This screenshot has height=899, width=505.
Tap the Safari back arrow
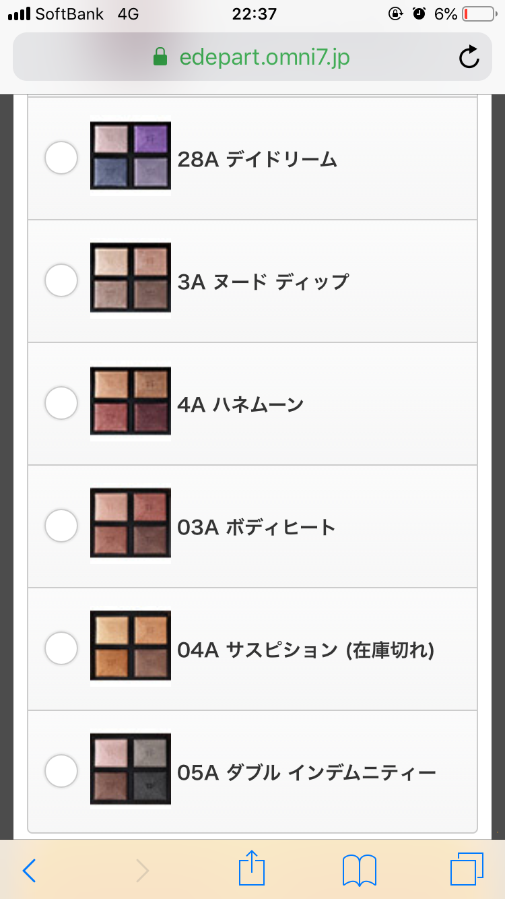pos(29,871)
